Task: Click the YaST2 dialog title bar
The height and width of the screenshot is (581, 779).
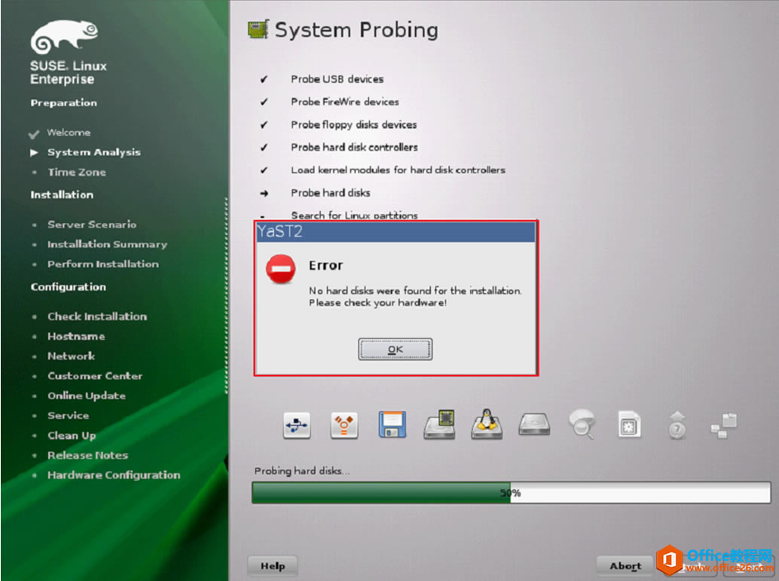Action: 396,231
